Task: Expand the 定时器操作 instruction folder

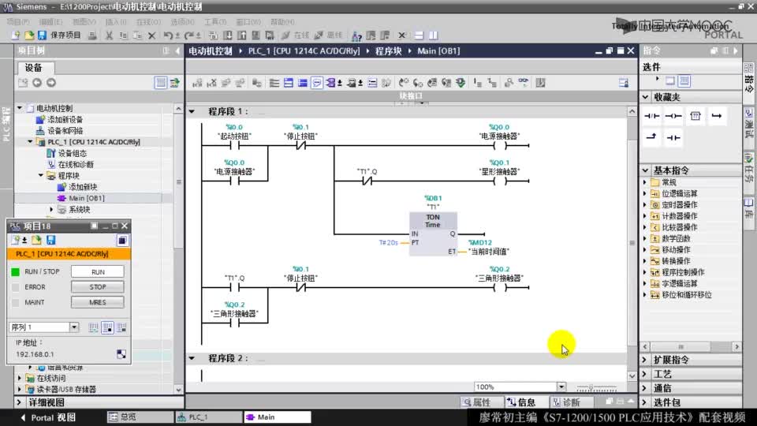Action: pyautogui.click(x=645, y=205)
